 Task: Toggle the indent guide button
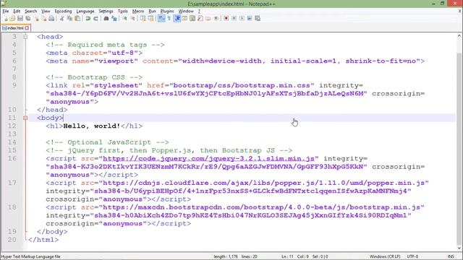177,18
